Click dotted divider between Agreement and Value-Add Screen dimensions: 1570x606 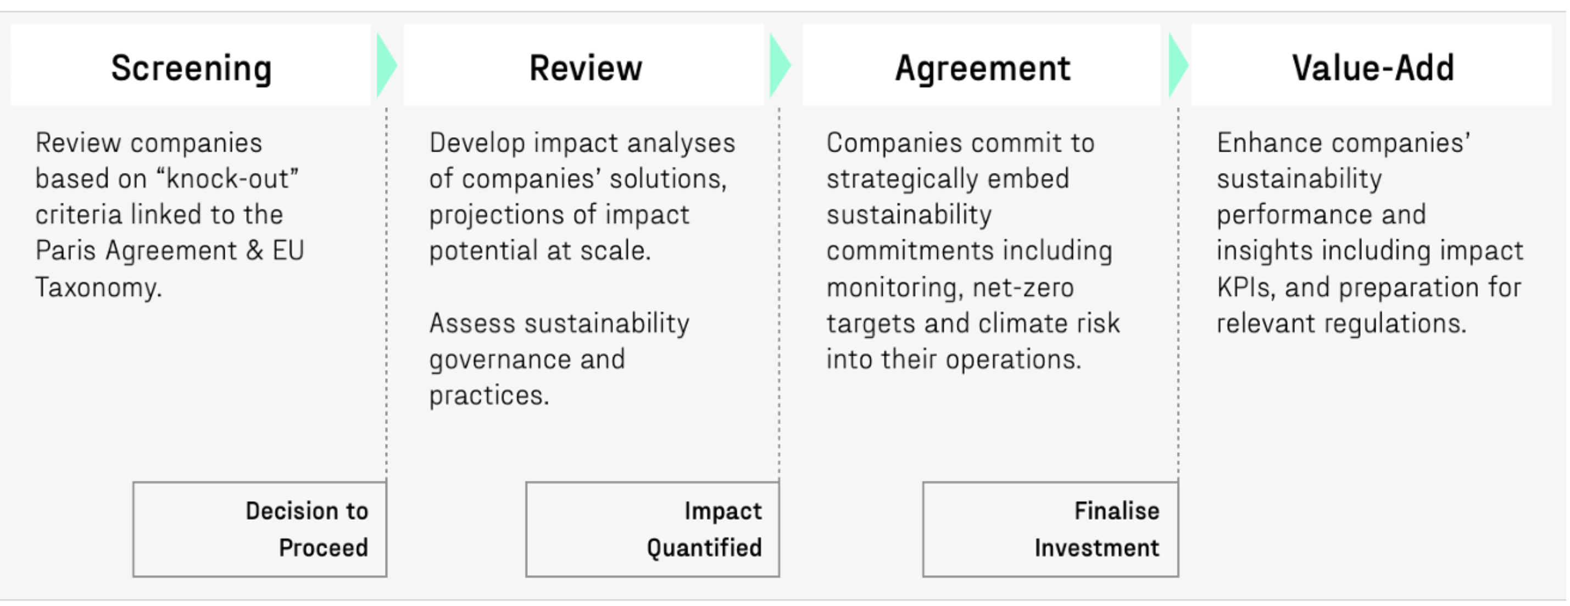pyautogui.click(x=1178, y=293)
